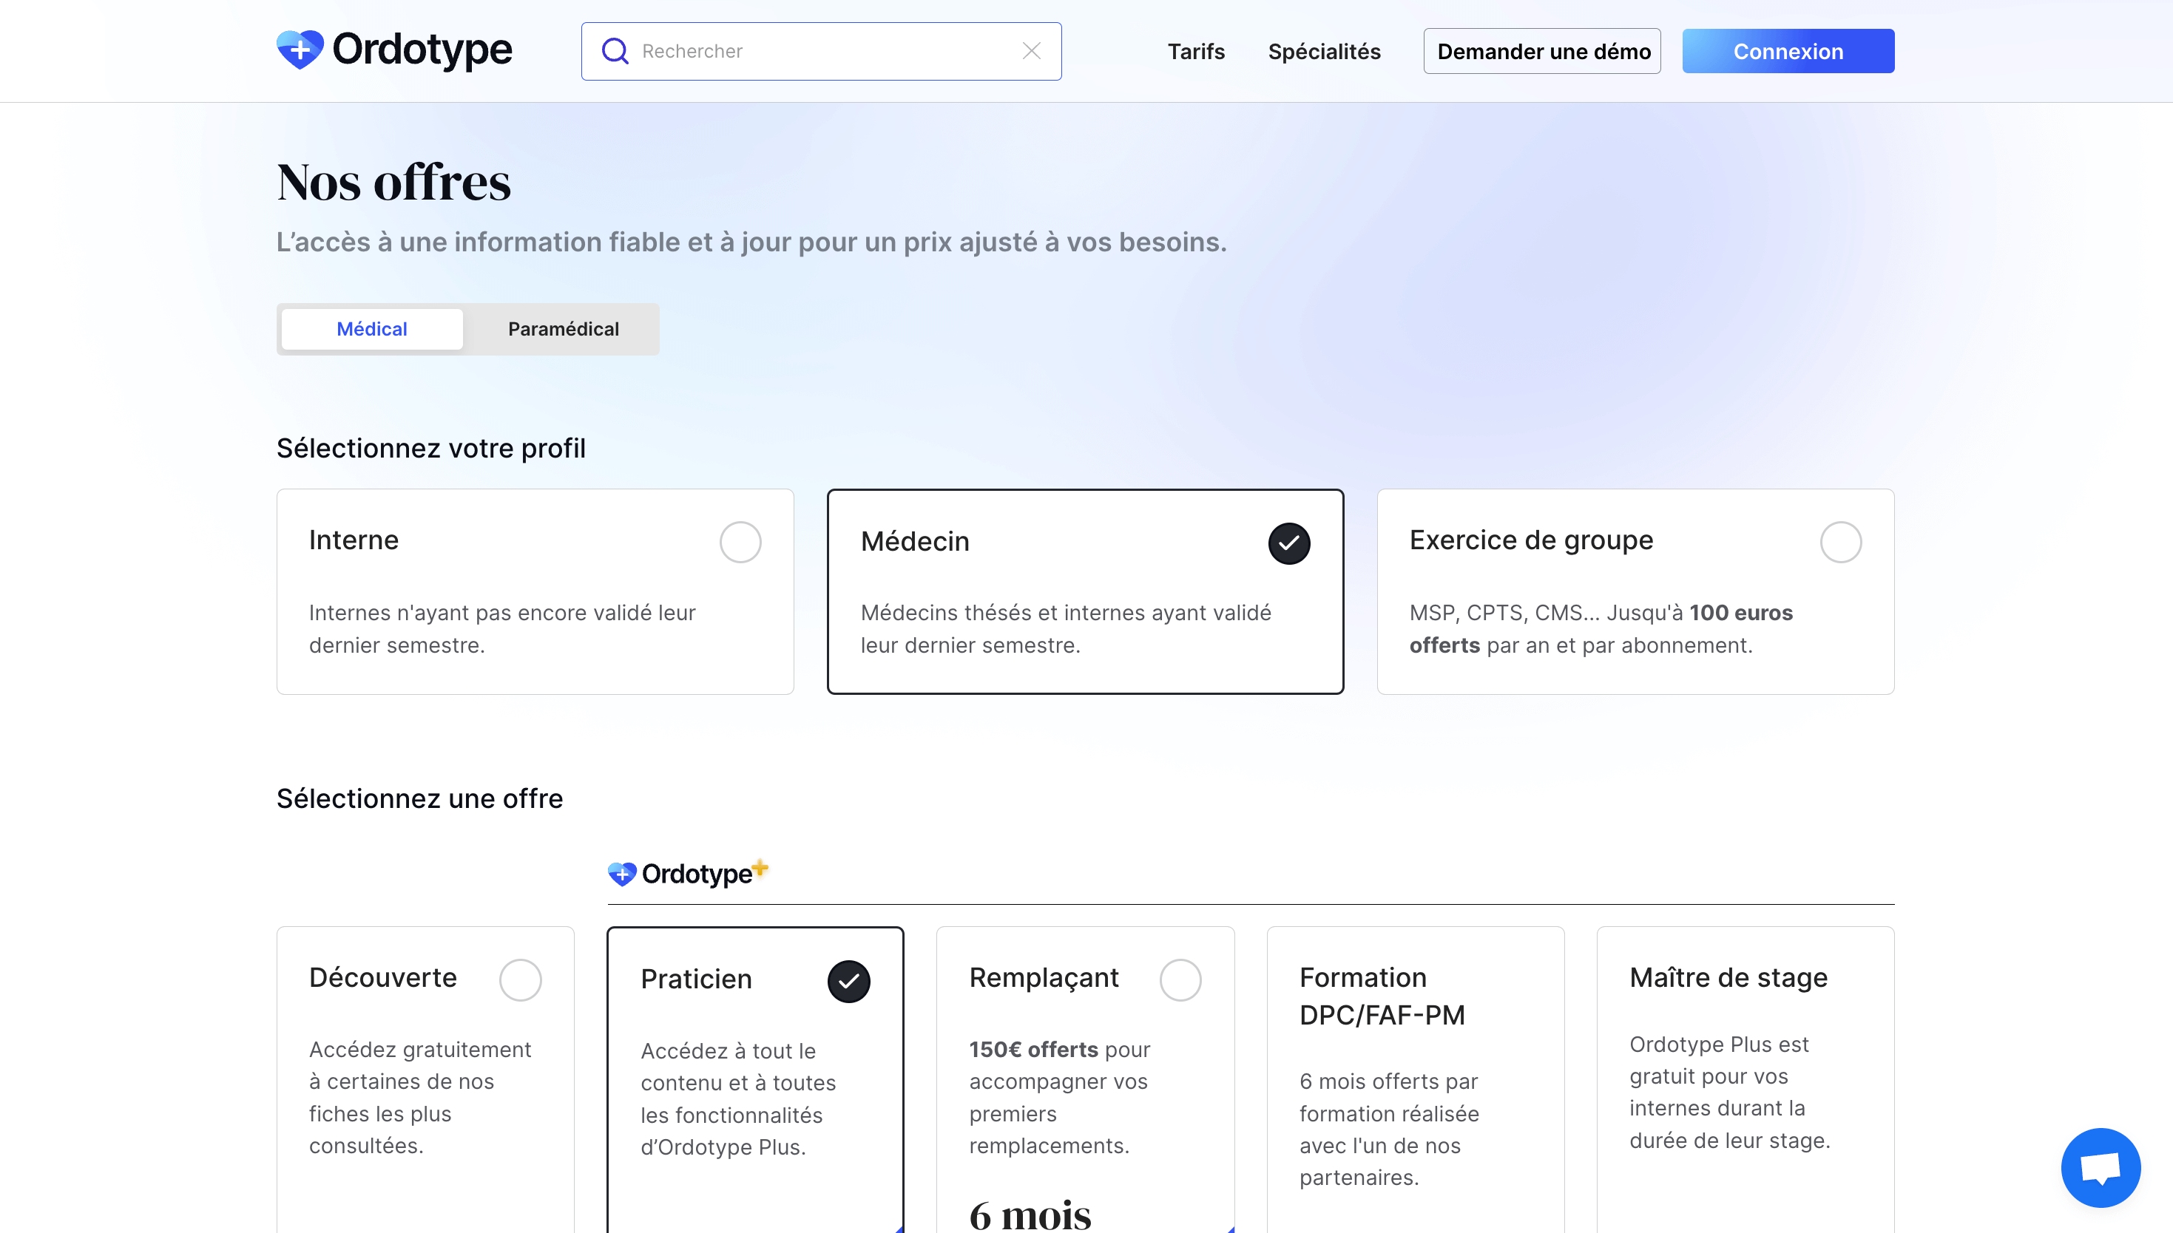Select the Exercice de groupe radio button
Screen dimensions: 2173x1233
click(1840, 542)
